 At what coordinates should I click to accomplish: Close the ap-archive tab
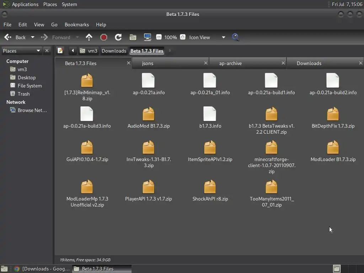click(x=283, y=63)
